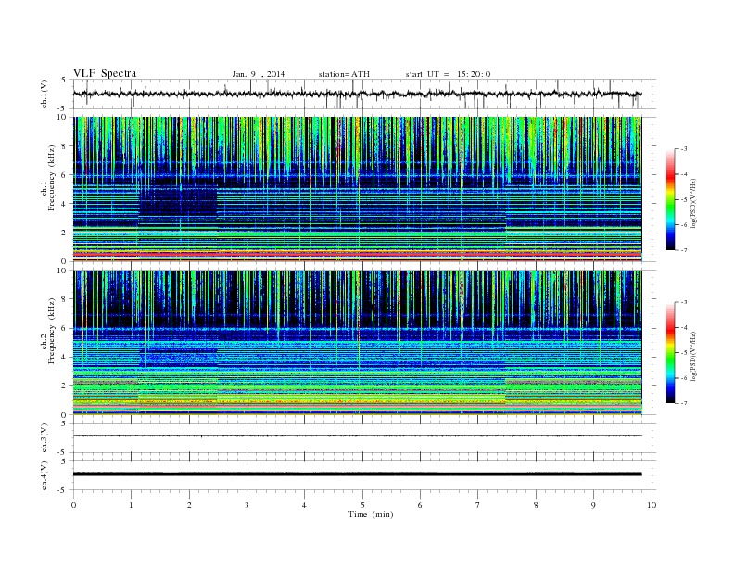734x567 pixels.
Task: Click the 'ch.3(V)' axis label
Action: point(44,438)
